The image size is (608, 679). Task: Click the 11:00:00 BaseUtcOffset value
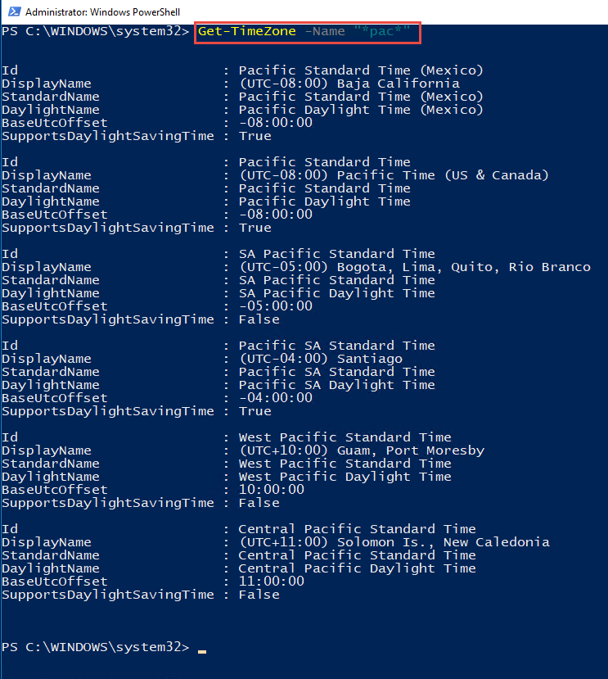click(272, 582)
